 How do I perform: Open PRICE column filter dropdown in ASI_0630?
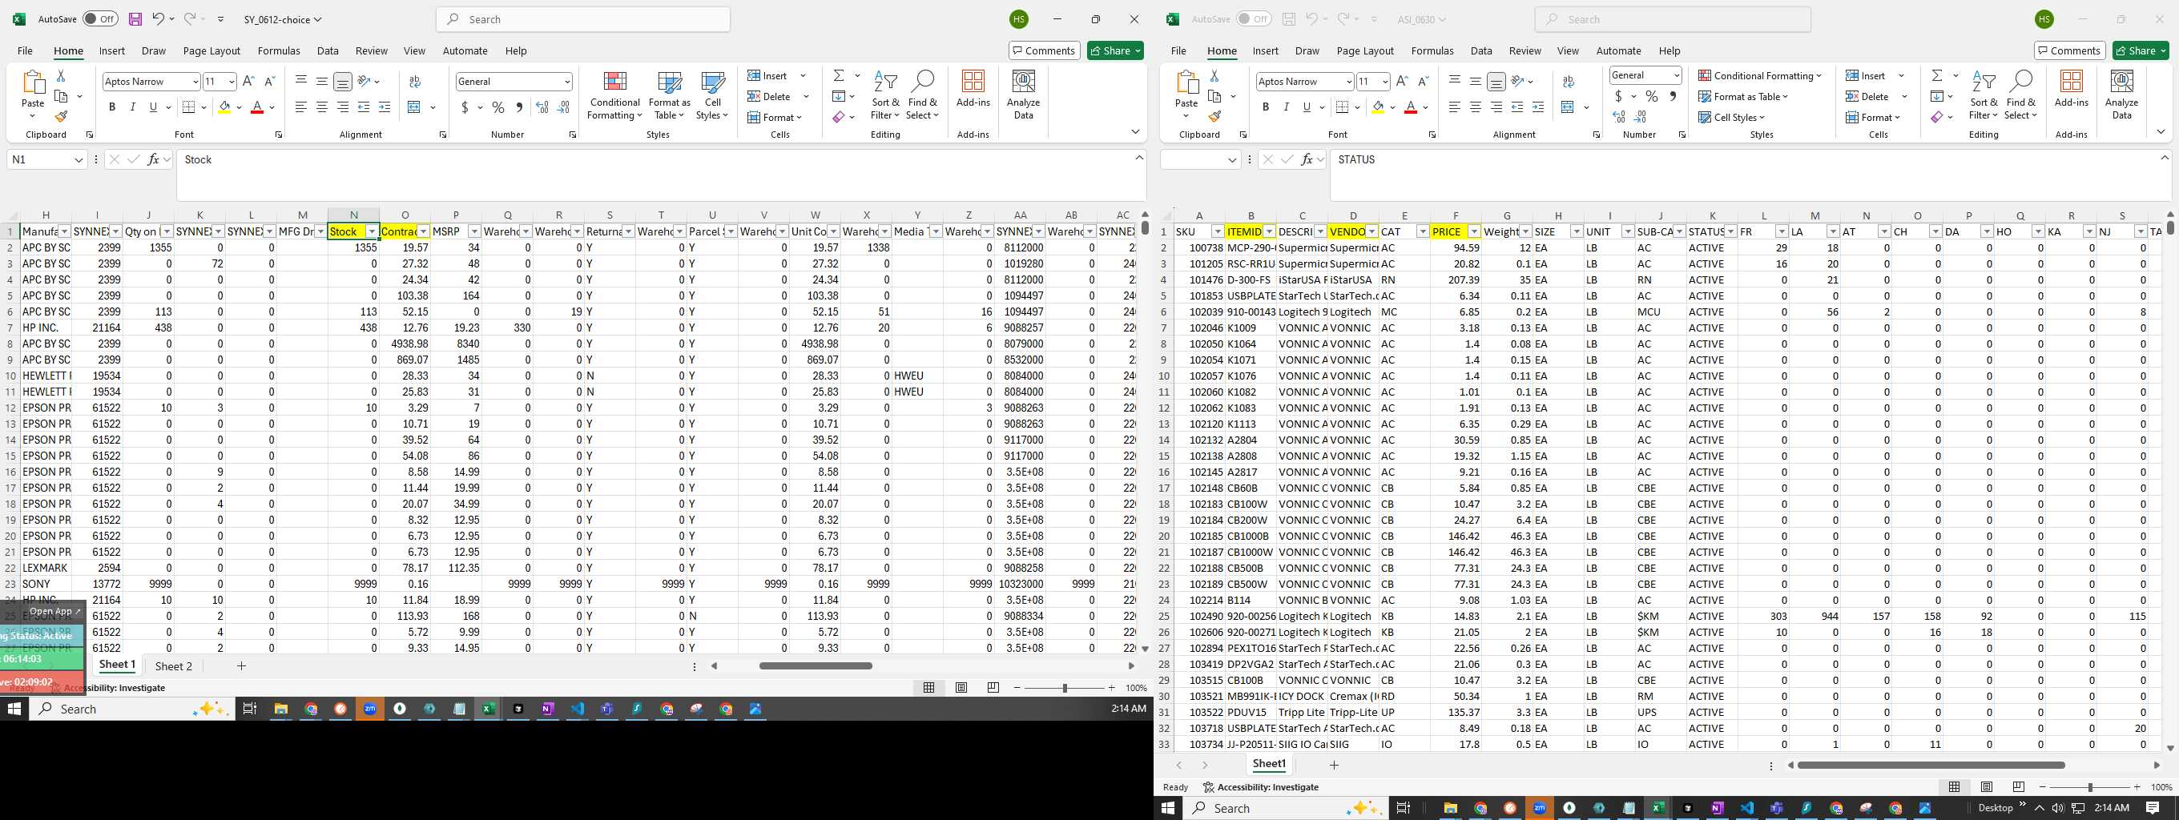coord(1474,231)
